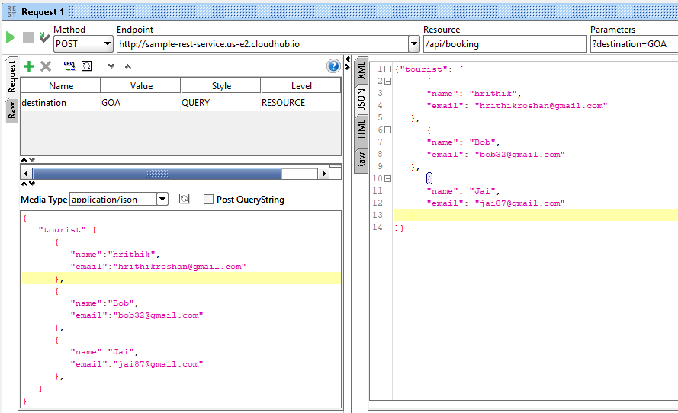This screenshot has width=678, height=413.
Task: Submit request with green play button
Action: (11, 37)
